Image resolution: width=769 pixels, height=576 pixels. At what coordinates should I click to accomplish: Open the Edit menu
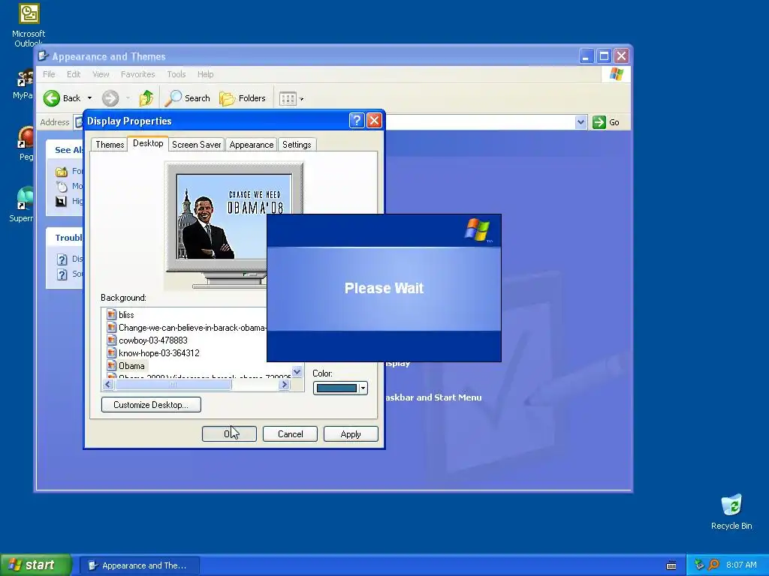point(74,74)
